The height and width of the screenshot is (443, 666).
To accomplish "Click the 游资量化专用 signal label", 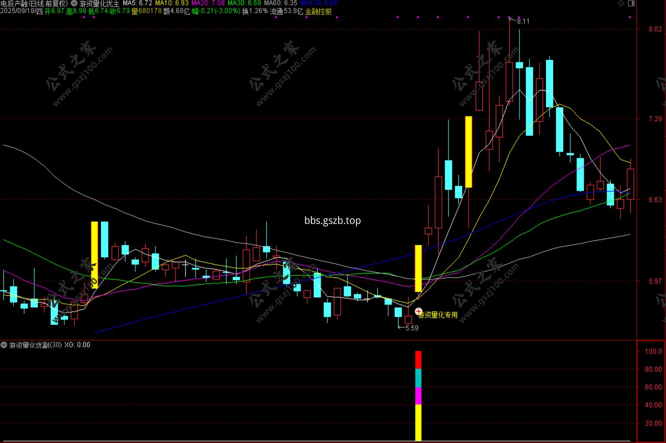I will (x=438, y=315).
